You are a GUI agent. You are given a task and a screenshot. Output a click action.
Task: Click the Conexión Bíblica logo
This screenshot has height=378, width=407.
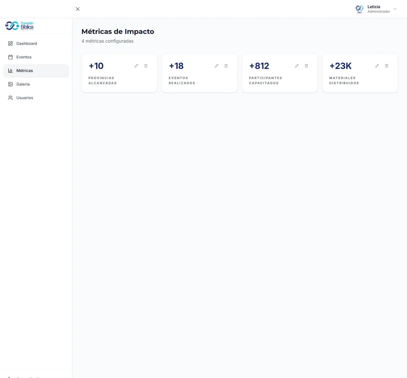tap(19, 25)
